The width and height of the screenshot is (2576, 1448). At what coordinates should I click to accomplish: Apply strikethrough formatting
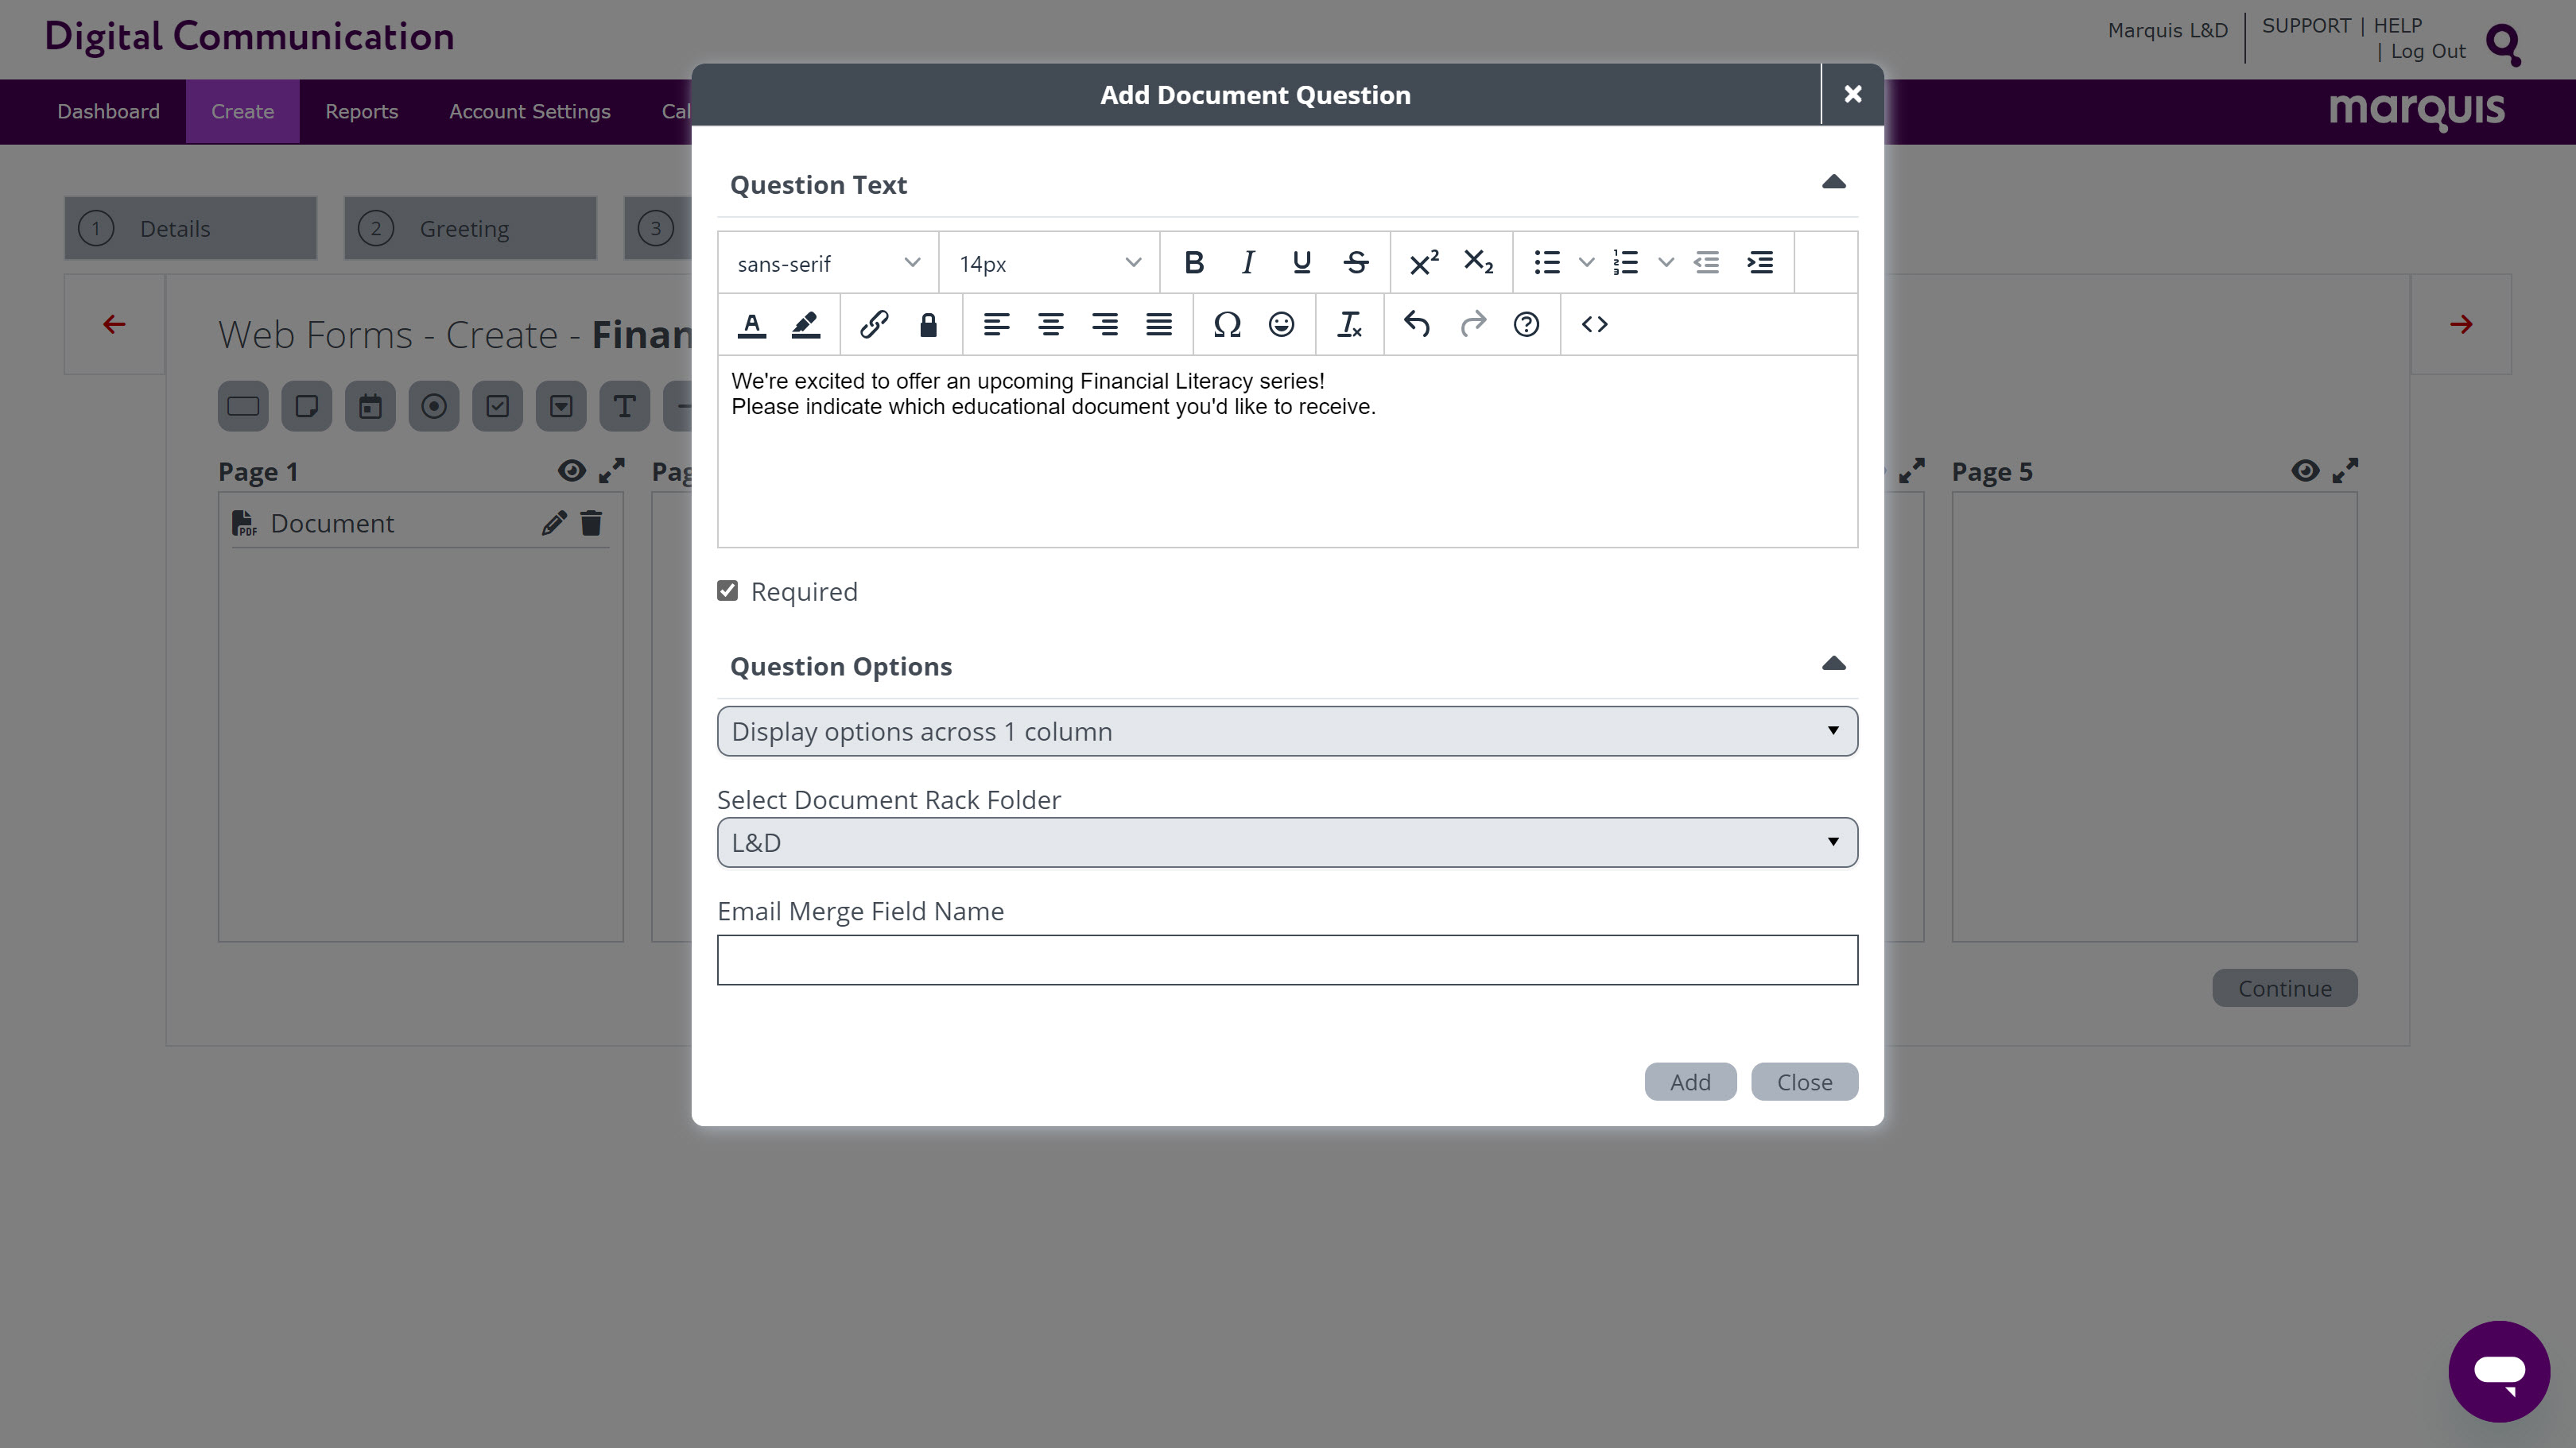(x=1355, y=263)
